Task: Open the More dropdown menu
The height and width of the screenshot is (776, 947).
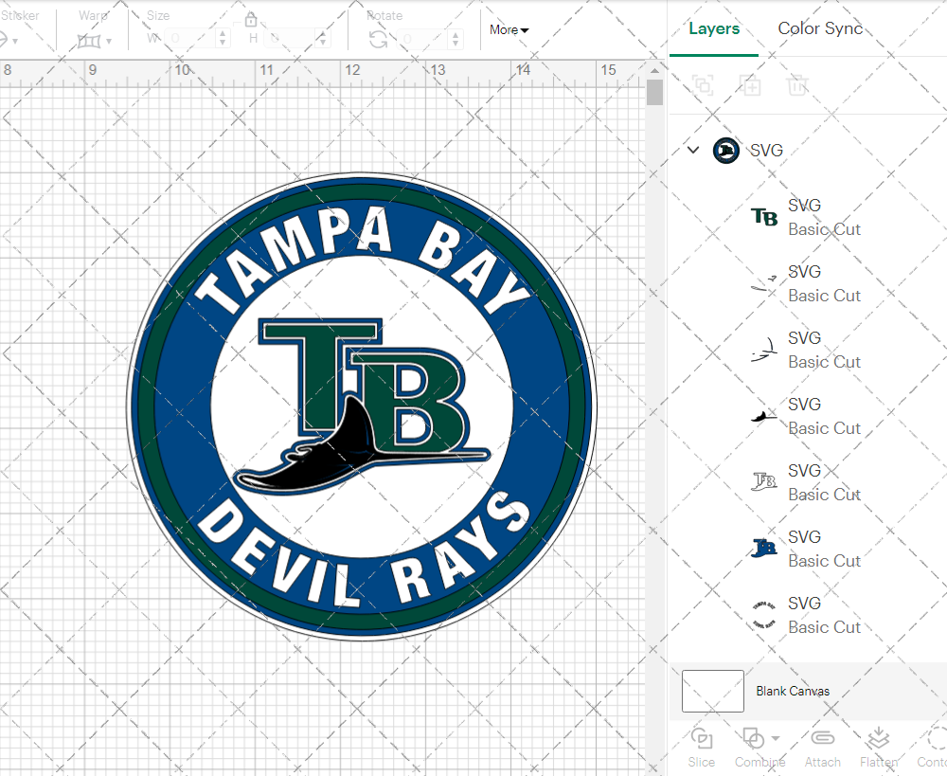Action: coord(509,29)
